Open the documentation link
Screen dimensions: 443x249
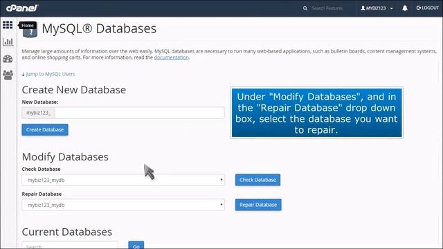[x=171, y=57]
